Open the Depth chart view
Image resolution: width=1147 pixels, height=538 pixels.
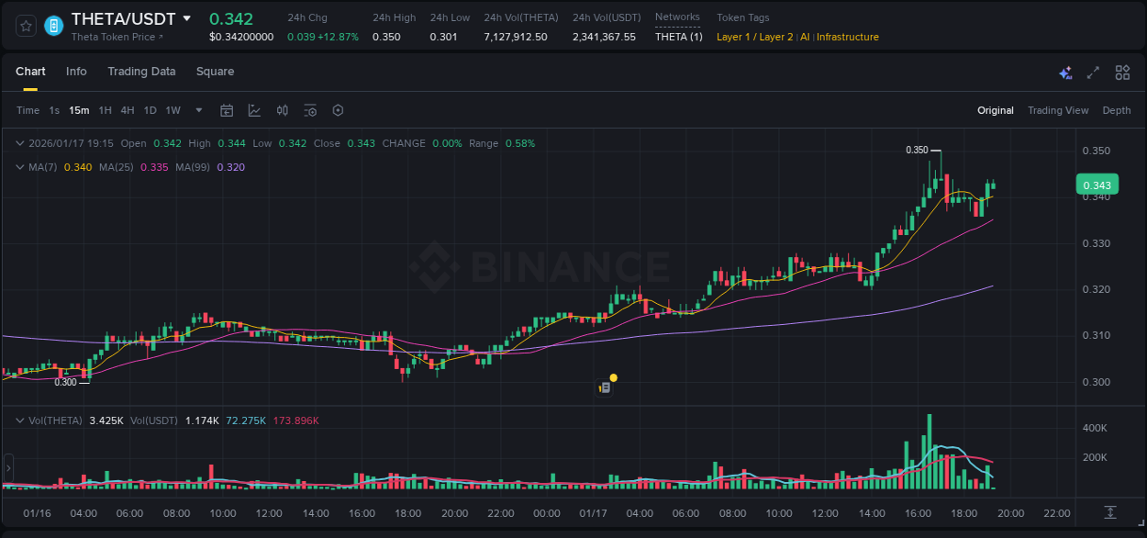click(x=1117, y=110)
